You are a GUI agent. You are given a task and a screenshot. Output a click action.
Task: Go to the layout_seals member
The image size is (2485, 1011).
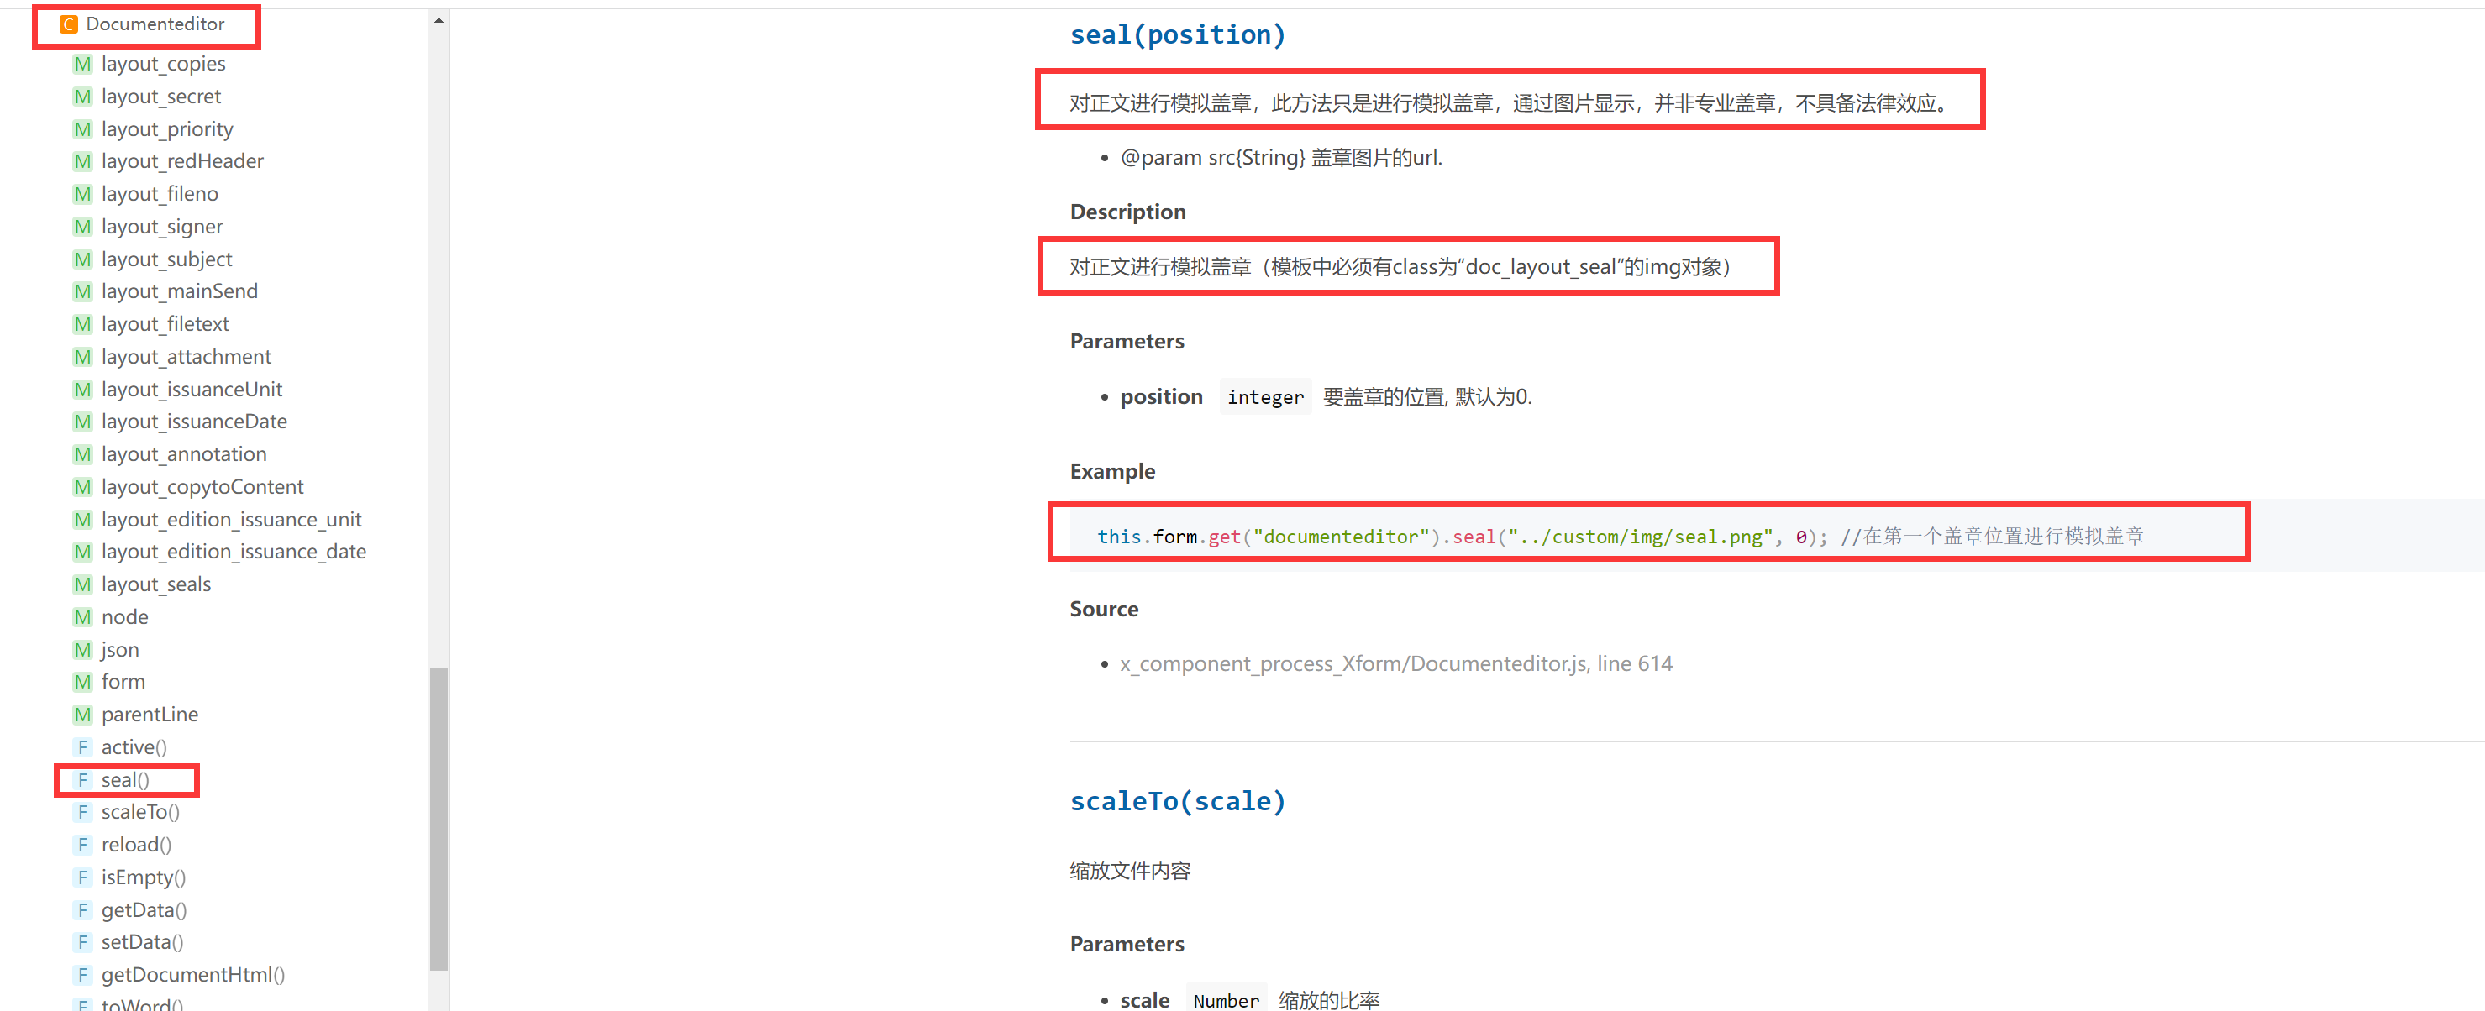coord(156,584)
